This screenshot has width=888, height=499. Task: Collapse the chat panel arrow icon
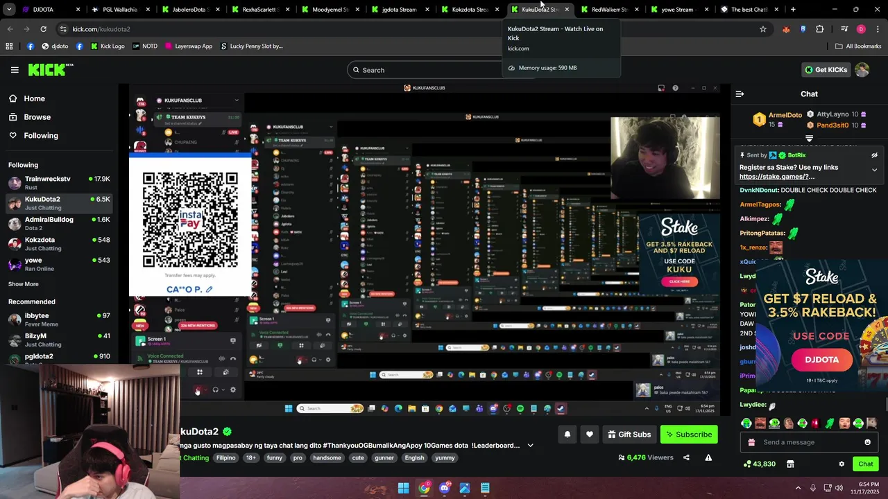coord(740,94)
